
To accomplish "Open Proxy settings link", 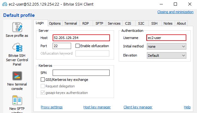I will click(52, 107).
